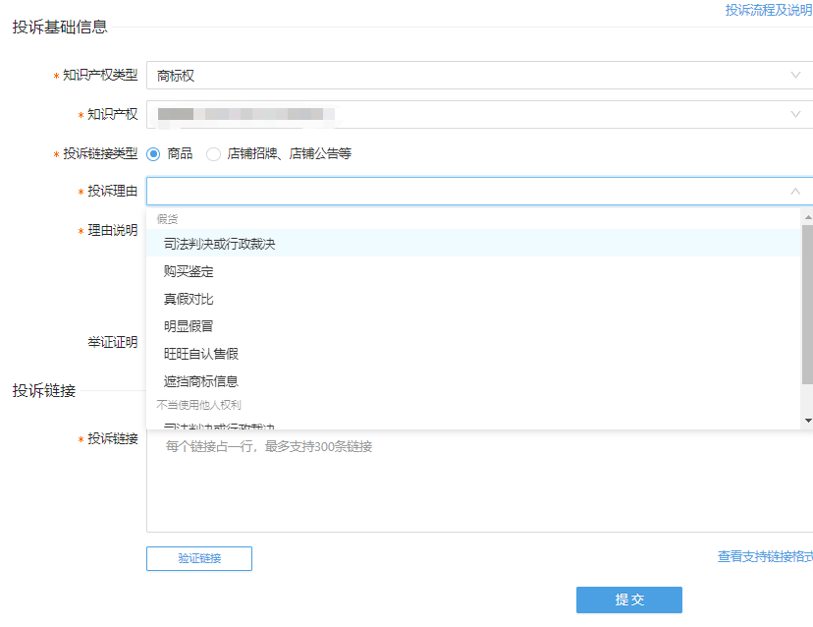Viewport: 813px width, 627px height.
Task: Choose 旺旺自认售假 as the reason
Action: (x=201, y=352)
